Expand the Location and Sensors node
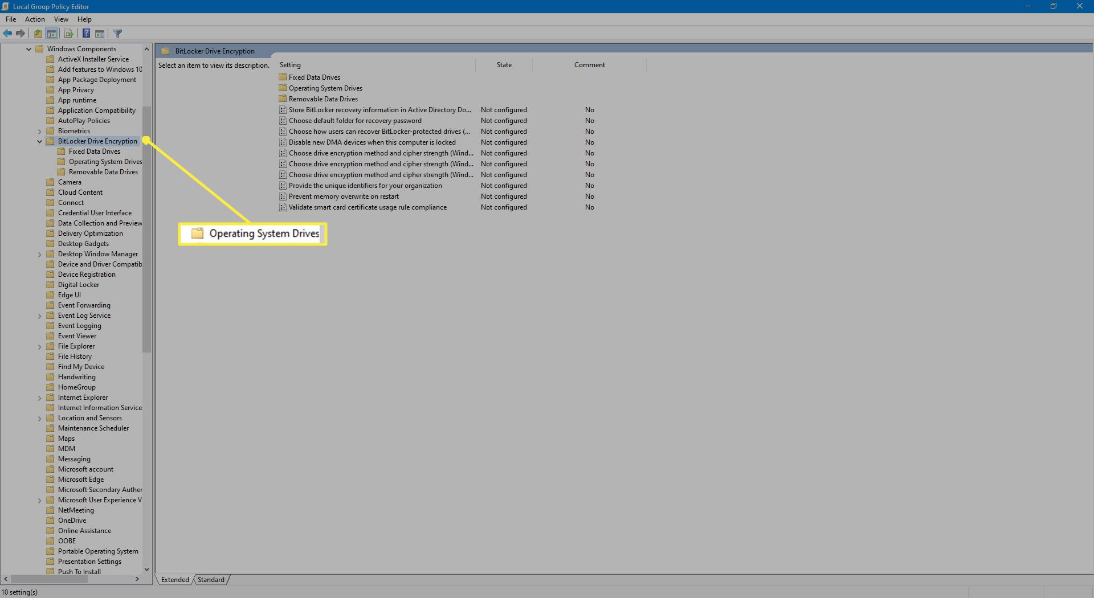Image resolution: width=1094 pixels, height=598 pixels. click(39, 418)
